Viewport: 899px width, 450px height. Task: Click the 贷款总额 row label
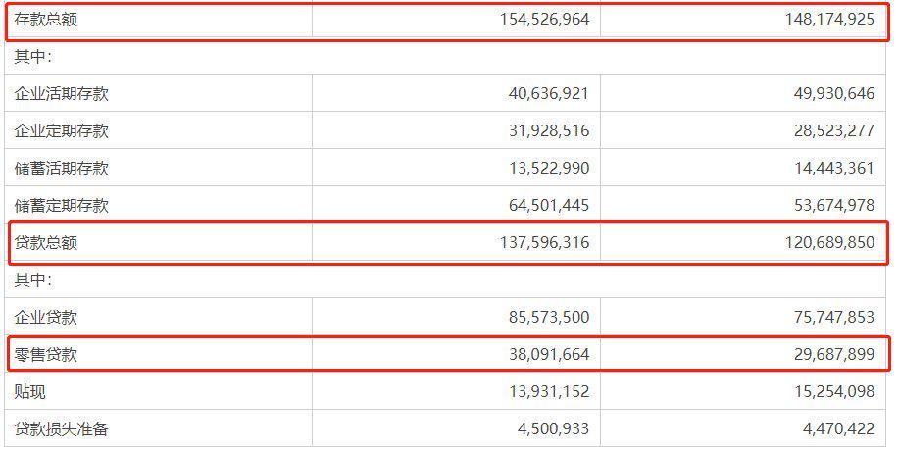coord(45,243)
